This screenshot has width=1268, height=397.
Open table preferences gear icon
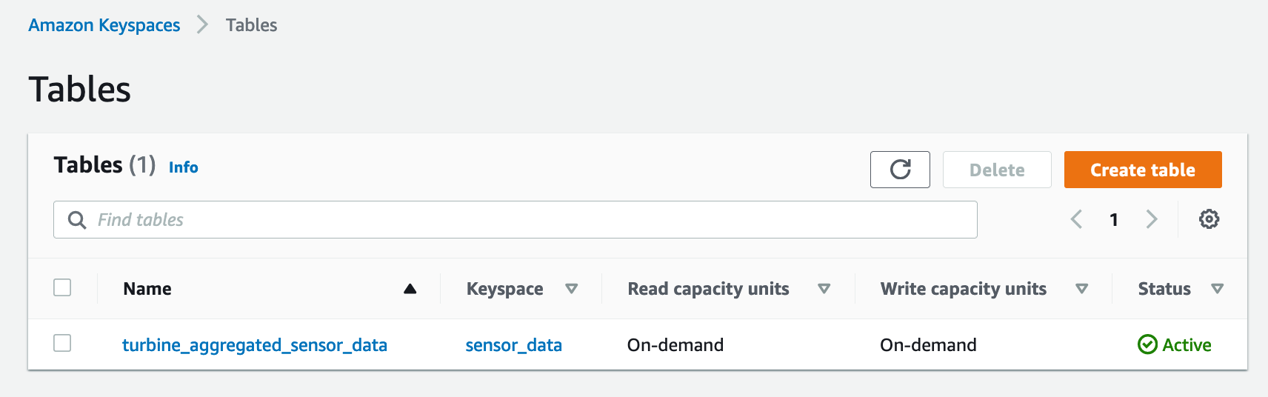1209,219
